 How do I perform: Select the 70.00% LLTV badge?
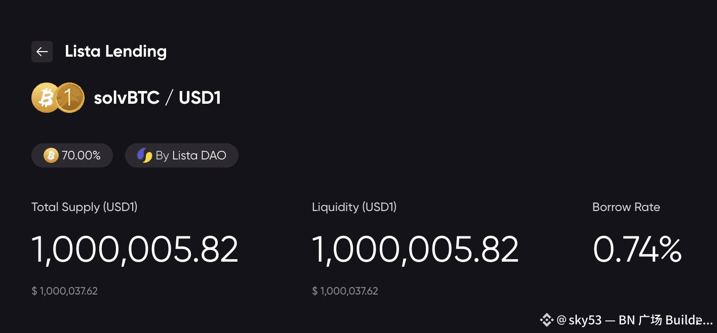point(72,155)
